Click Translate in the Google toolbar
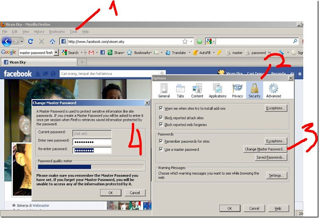The height and width of the screenshot is (218, 319). pyautogui.click(x=176, y=53)
